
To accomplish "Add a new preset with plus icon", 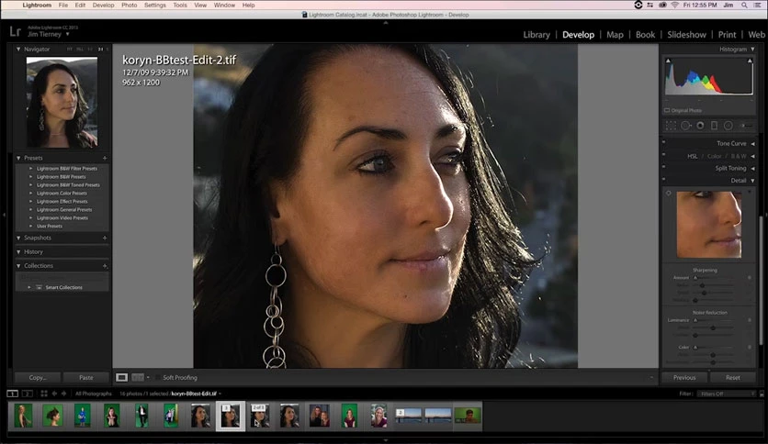I will click(105, 158).
